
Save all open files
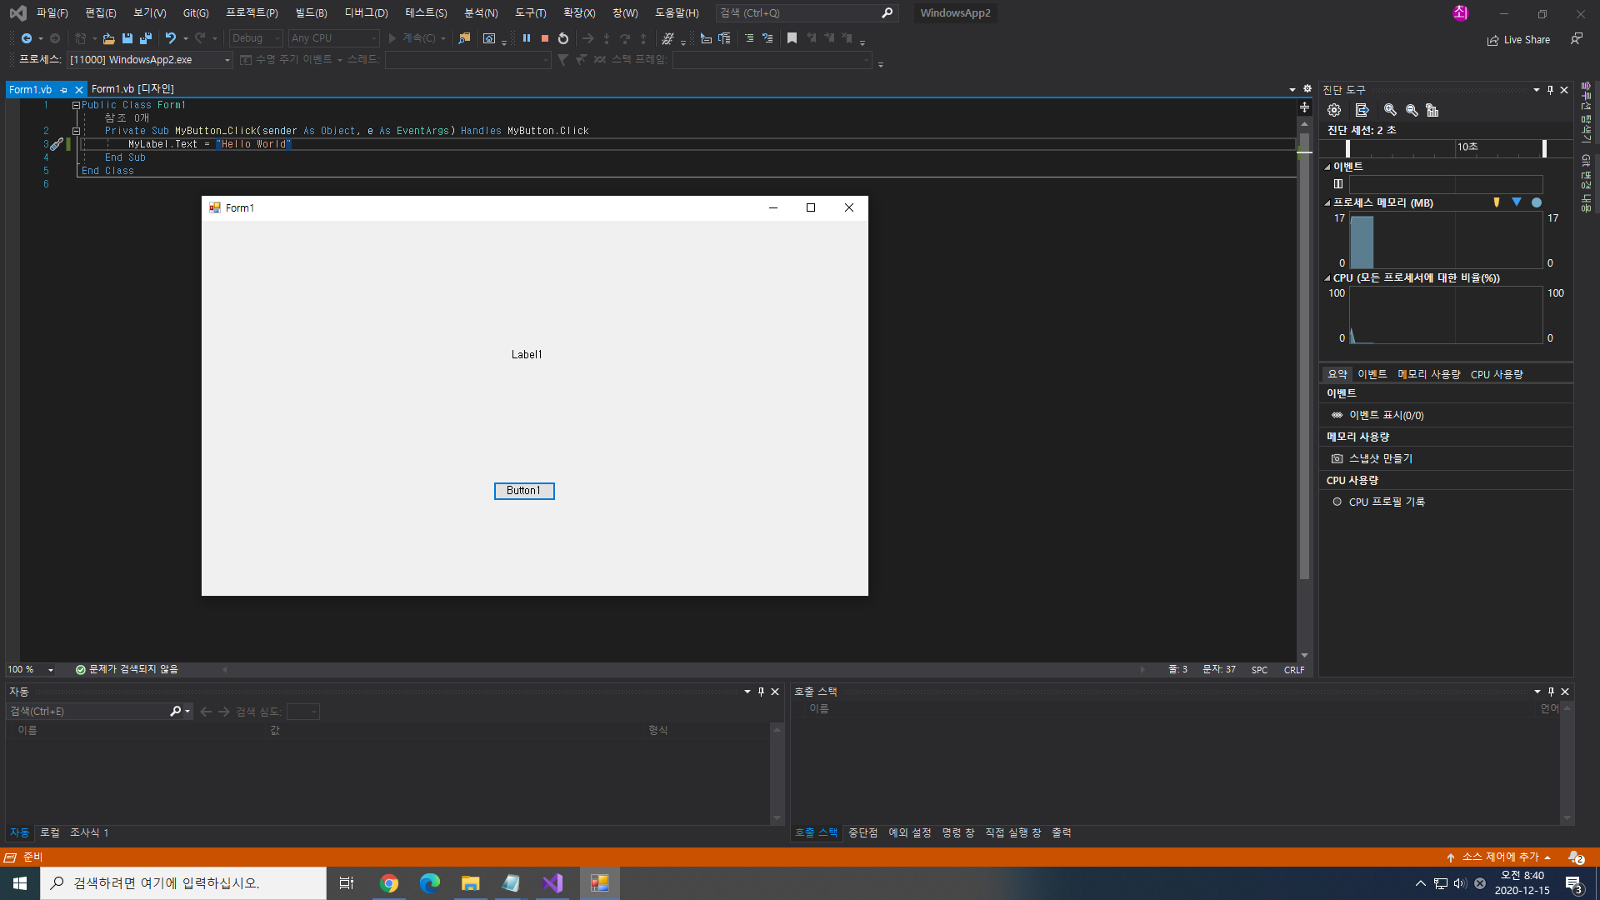(146, 38)
